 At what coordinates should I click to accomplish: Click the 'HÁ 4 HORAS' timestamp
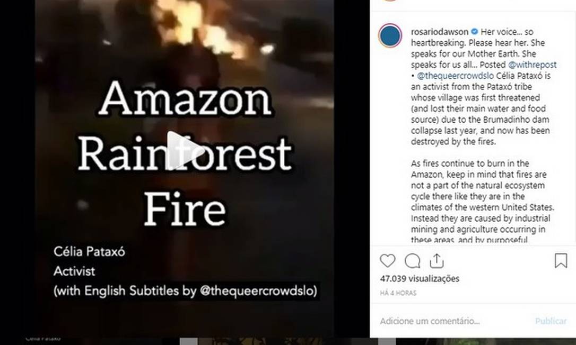398,293
